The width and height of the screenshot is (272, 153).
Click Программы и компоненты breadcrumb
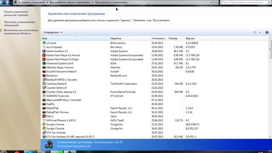(x=111, y=3)
